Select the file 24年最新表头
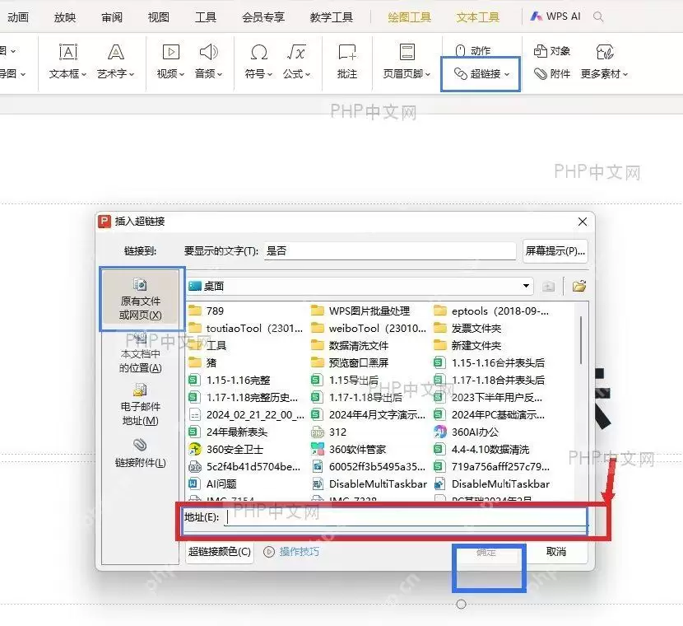 tap(228, 432)
